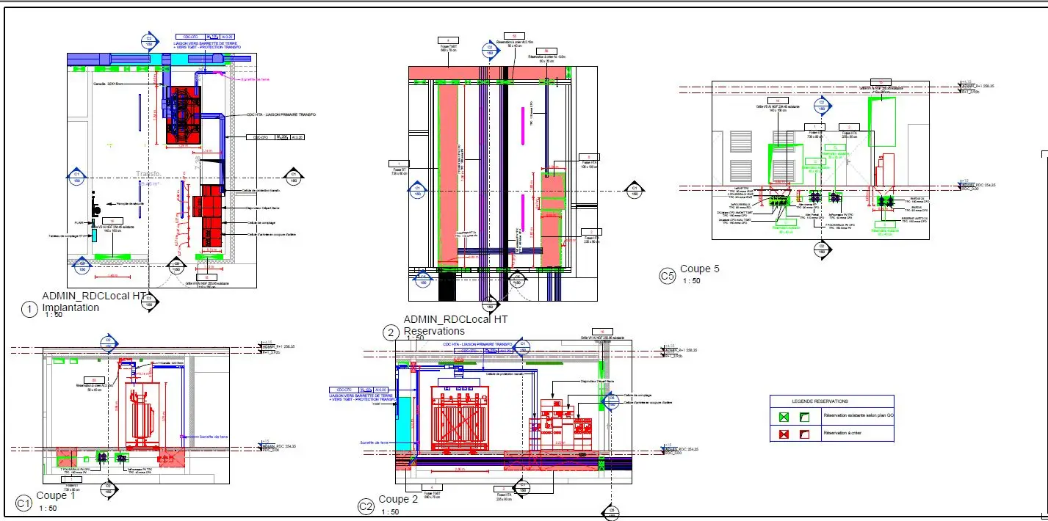Click 'Réservation existante selon plan GO' legend text

(859, 416)
